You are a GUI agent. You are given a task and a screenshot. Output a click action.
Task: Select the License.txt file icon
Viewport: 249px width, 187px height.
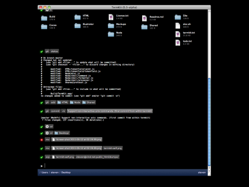coord(111,17)
